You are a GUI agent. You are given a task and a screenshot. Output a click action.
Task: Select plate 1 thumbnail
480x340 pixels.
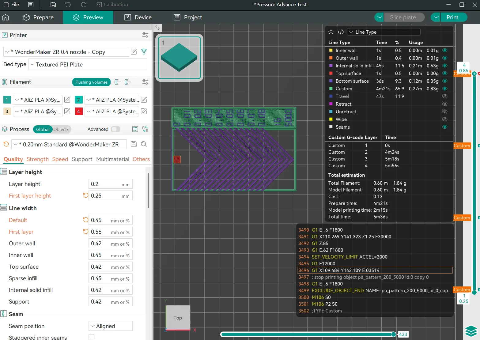[179, 58]
